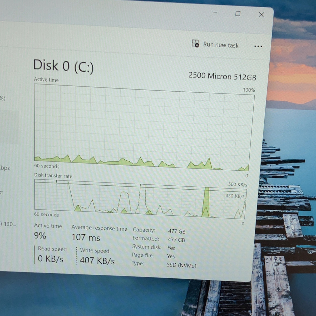Viewport: 316px width, 316px height.
Task: Close the Task Manager window
Action: pos(261,14)
